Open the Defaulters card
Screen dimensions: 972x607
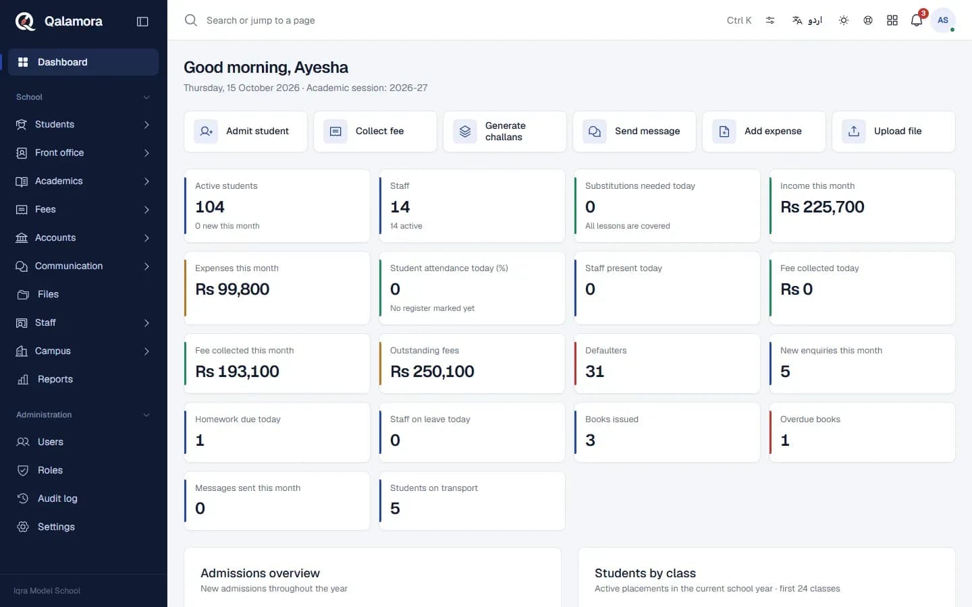[668, 364]
